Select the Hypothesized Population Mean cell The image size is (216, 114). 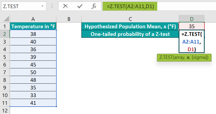pos(130,26)
